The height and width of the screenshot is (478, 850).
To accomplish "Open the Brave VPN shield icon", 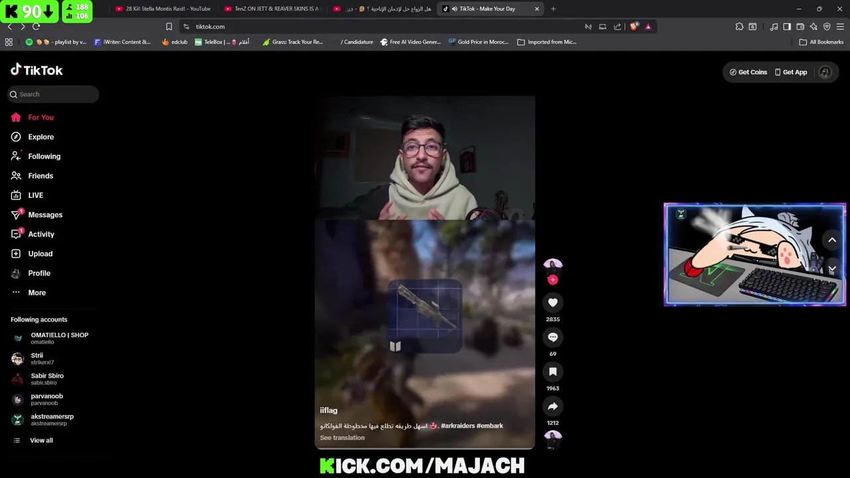I will [x=827, y=27].
